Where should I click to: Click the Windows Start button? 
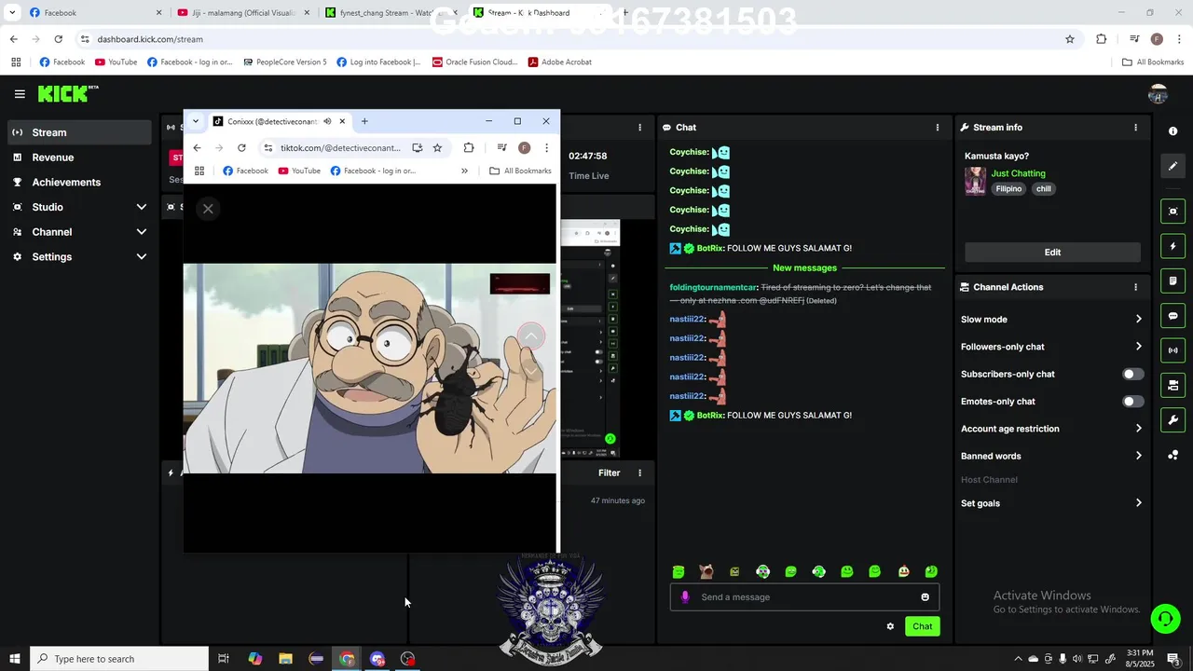click(14, 659)
